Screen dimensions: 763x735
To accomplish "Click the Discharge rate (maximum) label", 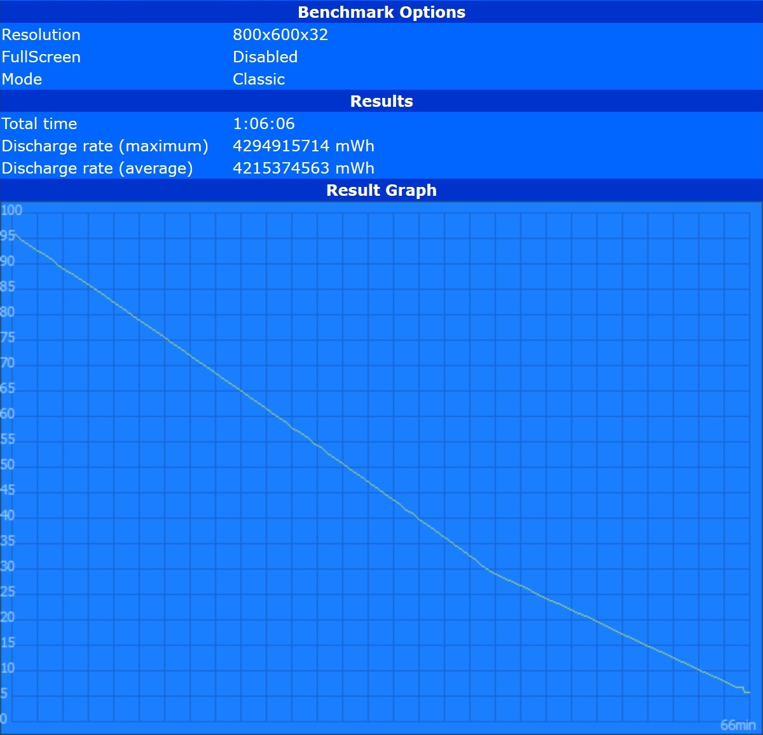I will 105,146.
